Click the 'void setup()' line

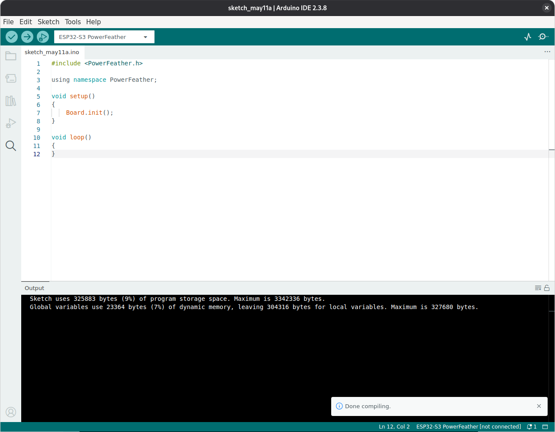[73, 96]
